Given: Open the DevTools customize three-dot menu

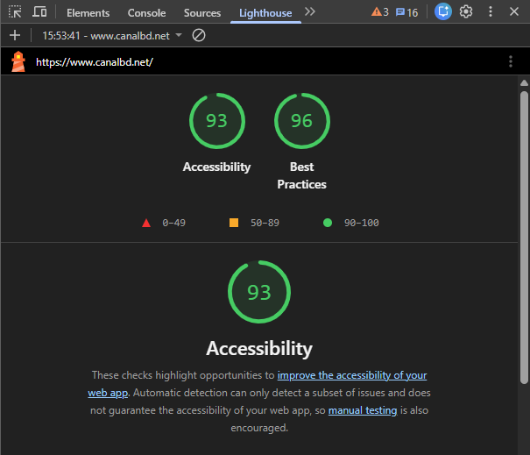Looking at the screenshot, I should click(490, 12).
